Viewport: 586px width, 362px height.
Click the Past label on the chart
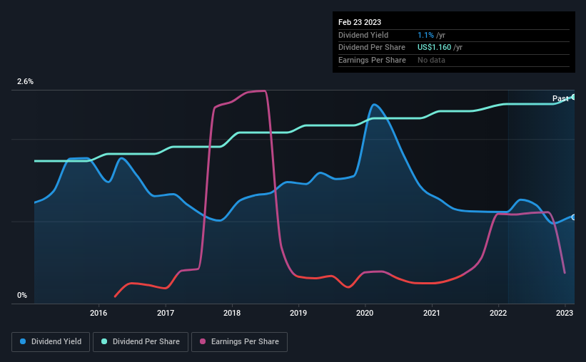[560, 98]
